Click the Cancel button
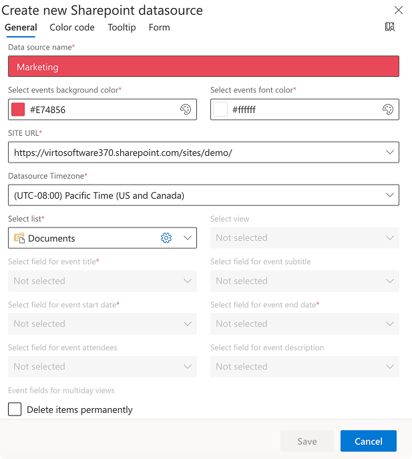412x459 pixels. (368, 441)
